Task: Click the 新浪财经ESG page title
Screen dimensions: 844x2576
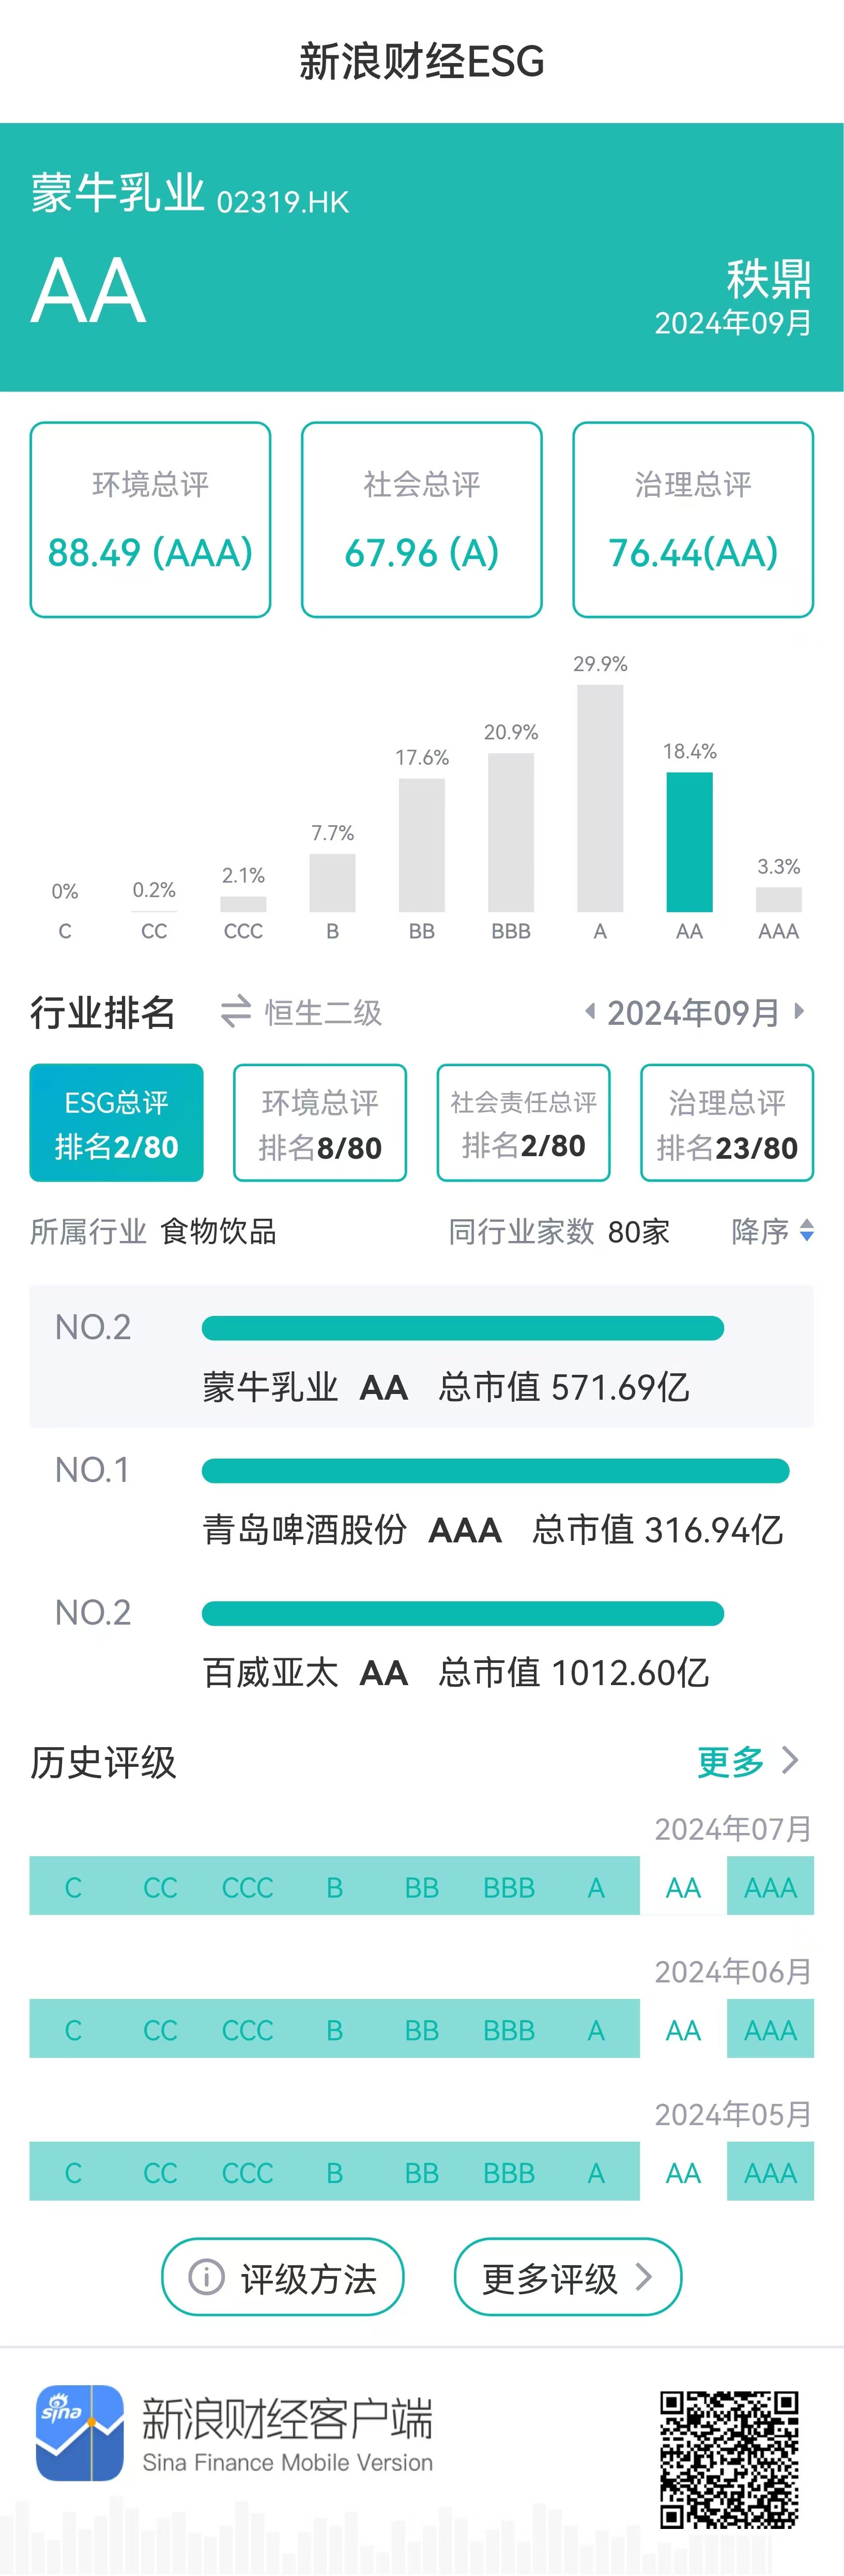Action: (x=422, y=61)
